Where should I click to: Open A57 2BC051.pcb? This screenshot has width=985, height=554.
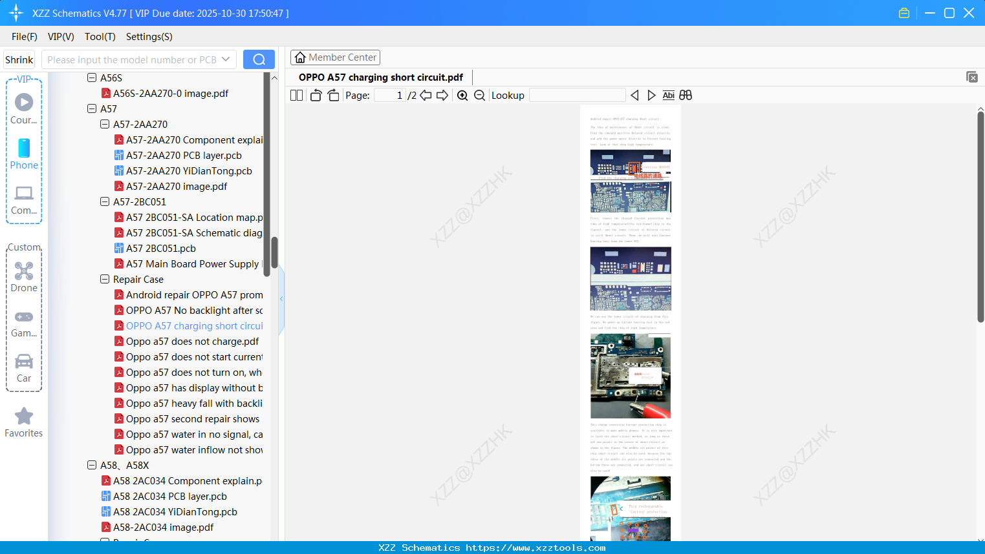tap(161, 248)
